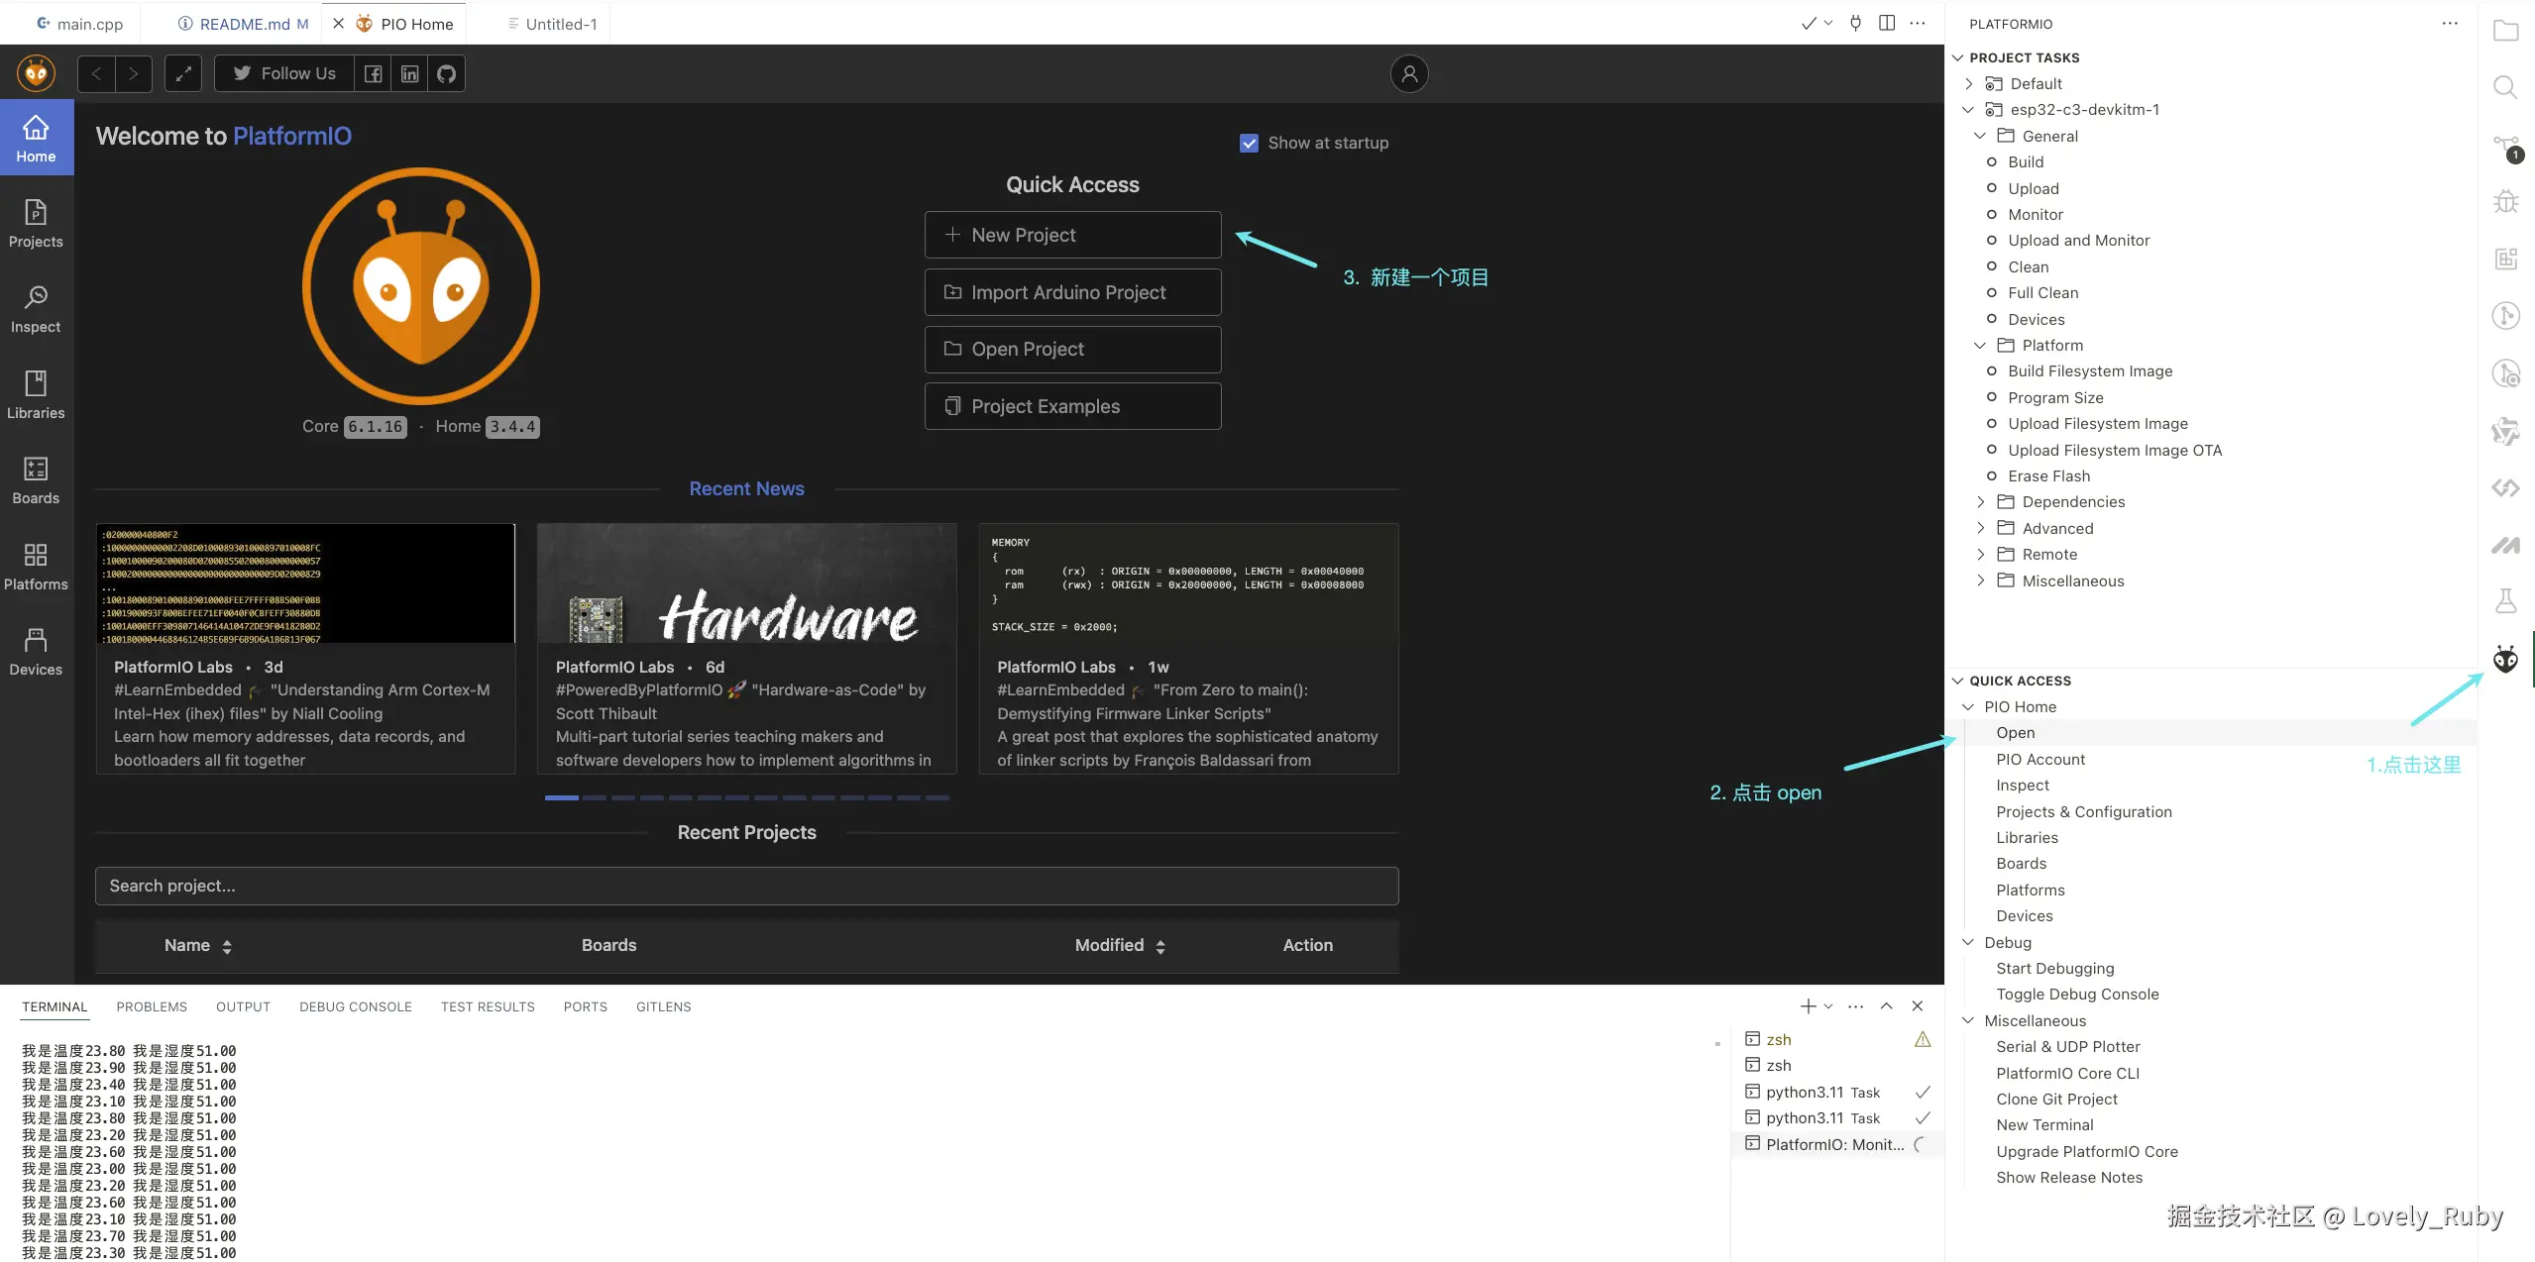The image size is (2535, 1262).
Task: Open the Libraries sidebar icon
Action: coord(36,394)
